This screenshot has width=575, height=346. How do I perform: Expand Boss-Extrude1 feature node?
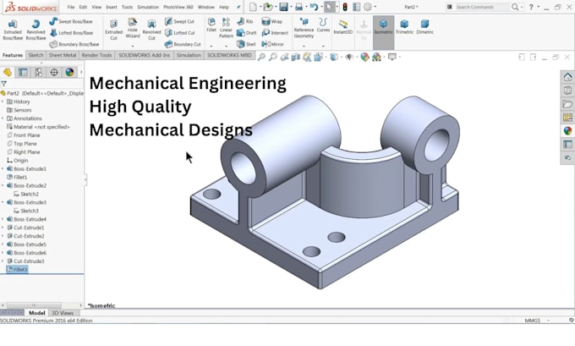[3, 169]
